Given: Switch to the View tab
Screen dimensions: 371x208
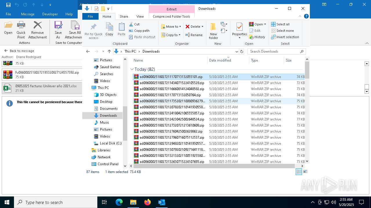Looking at the screenshot, I should (140, 16).
